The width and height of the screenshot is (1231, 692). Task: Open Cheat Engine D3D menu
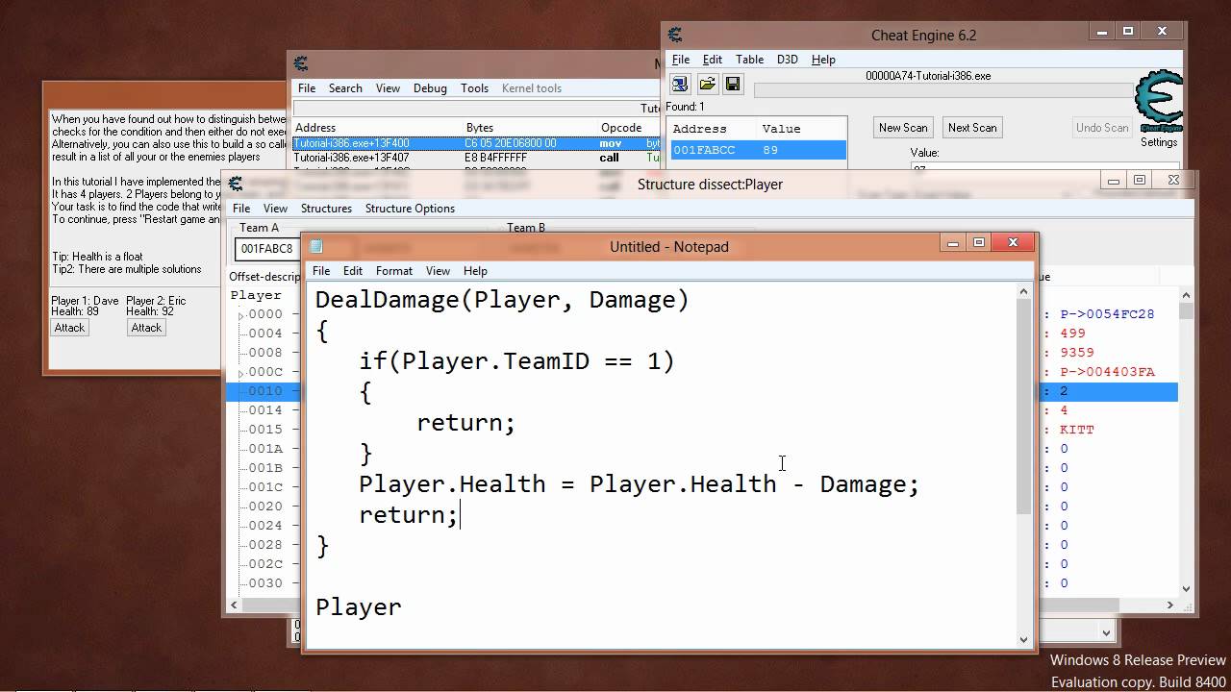tap(787, 60)
